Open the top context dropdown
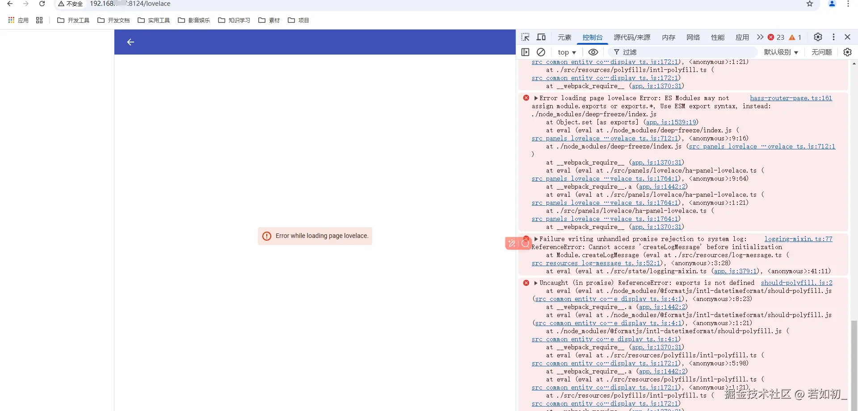The width and height of the screenshot is (858, 411). (x=567, y=52)
